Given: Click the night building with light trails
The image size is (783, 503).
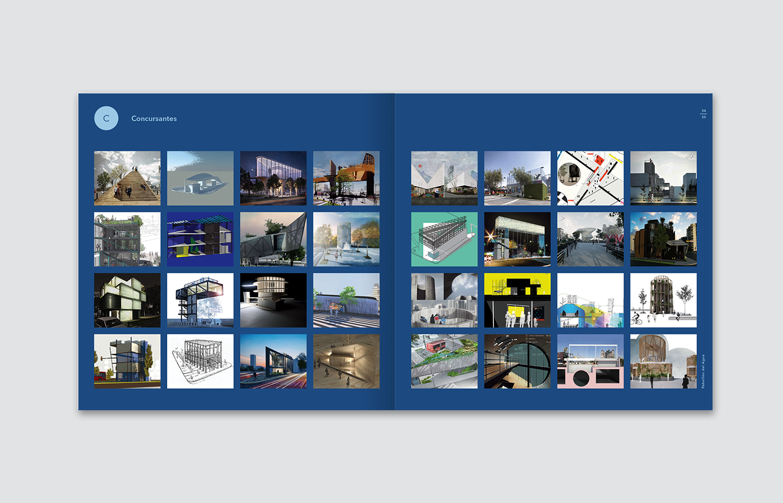Looking at the screenshot, I should (273, 361).
